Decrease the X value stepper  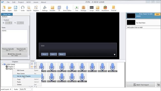tap(11, 24)
